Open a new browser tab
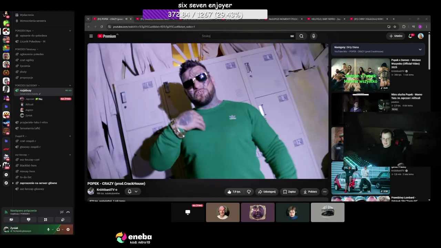The width and height of the screenshot is (441, 248). 394,19
